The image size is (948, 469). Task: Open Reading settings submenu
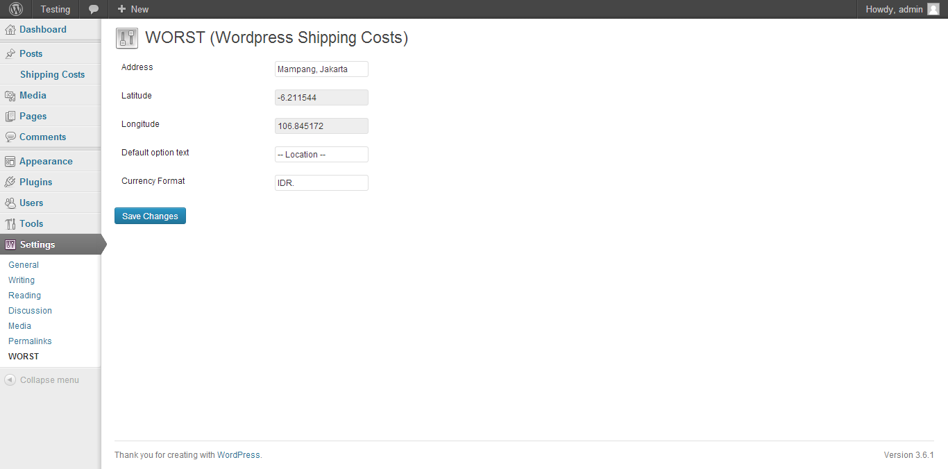click(x=25, y=296)
